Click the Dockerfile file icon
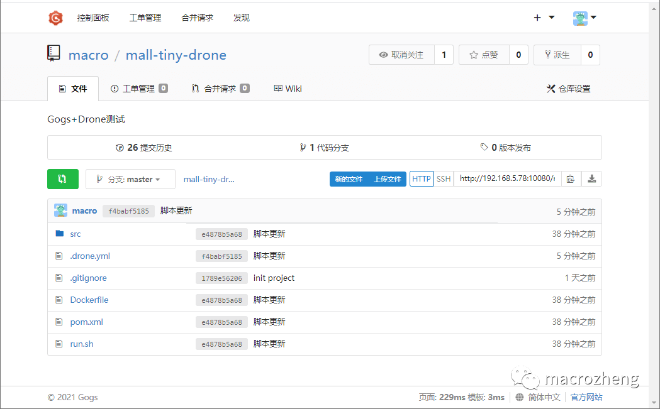Image resolution: width=660 pixels, height=409 pixels. click(x=59, y=300)
